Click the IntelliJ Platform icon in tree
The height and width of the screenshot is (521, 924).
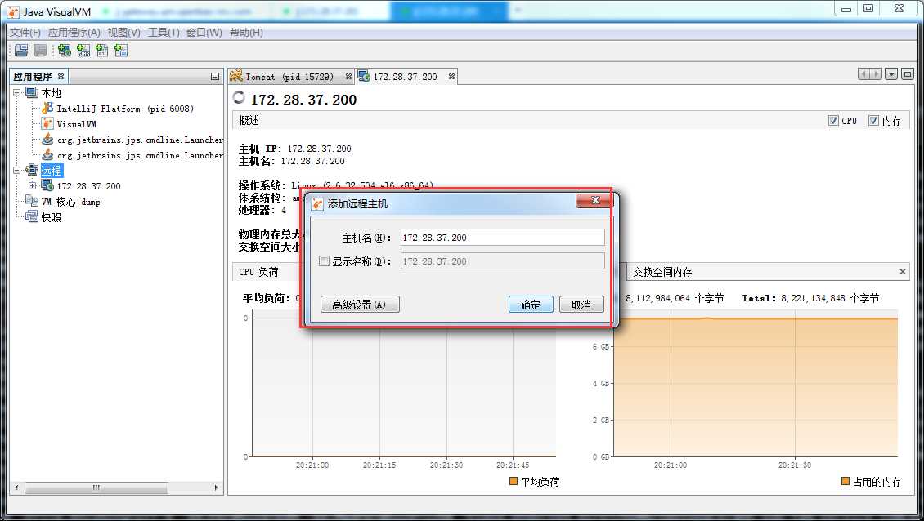(x=47, y=109)
